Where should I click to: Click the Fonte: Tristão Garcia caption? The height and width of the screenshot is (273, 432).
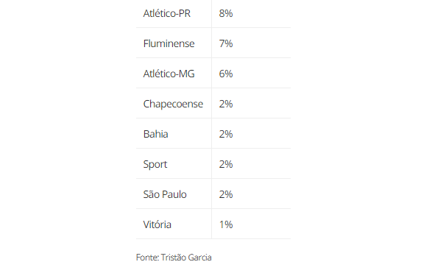click(x=174, y=258)
